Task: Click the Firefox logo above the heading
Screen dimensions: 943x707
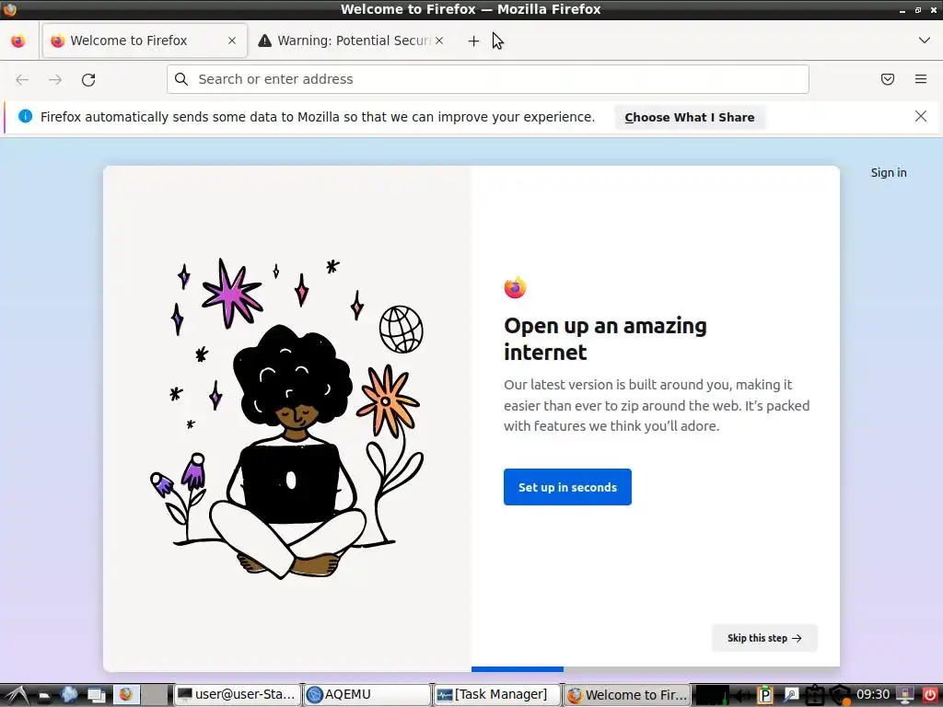Action: pyautogui.click(x=516, y=288)
